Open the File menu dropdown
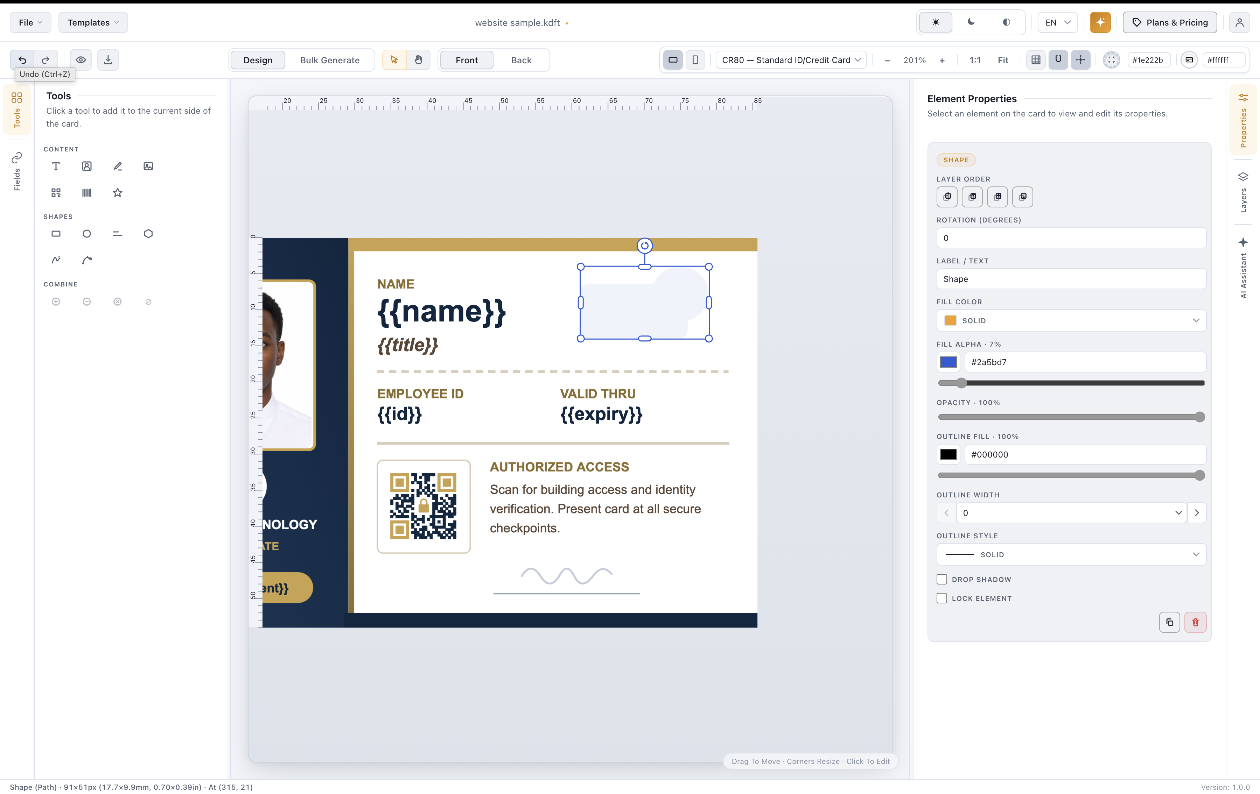 (30, 22)
